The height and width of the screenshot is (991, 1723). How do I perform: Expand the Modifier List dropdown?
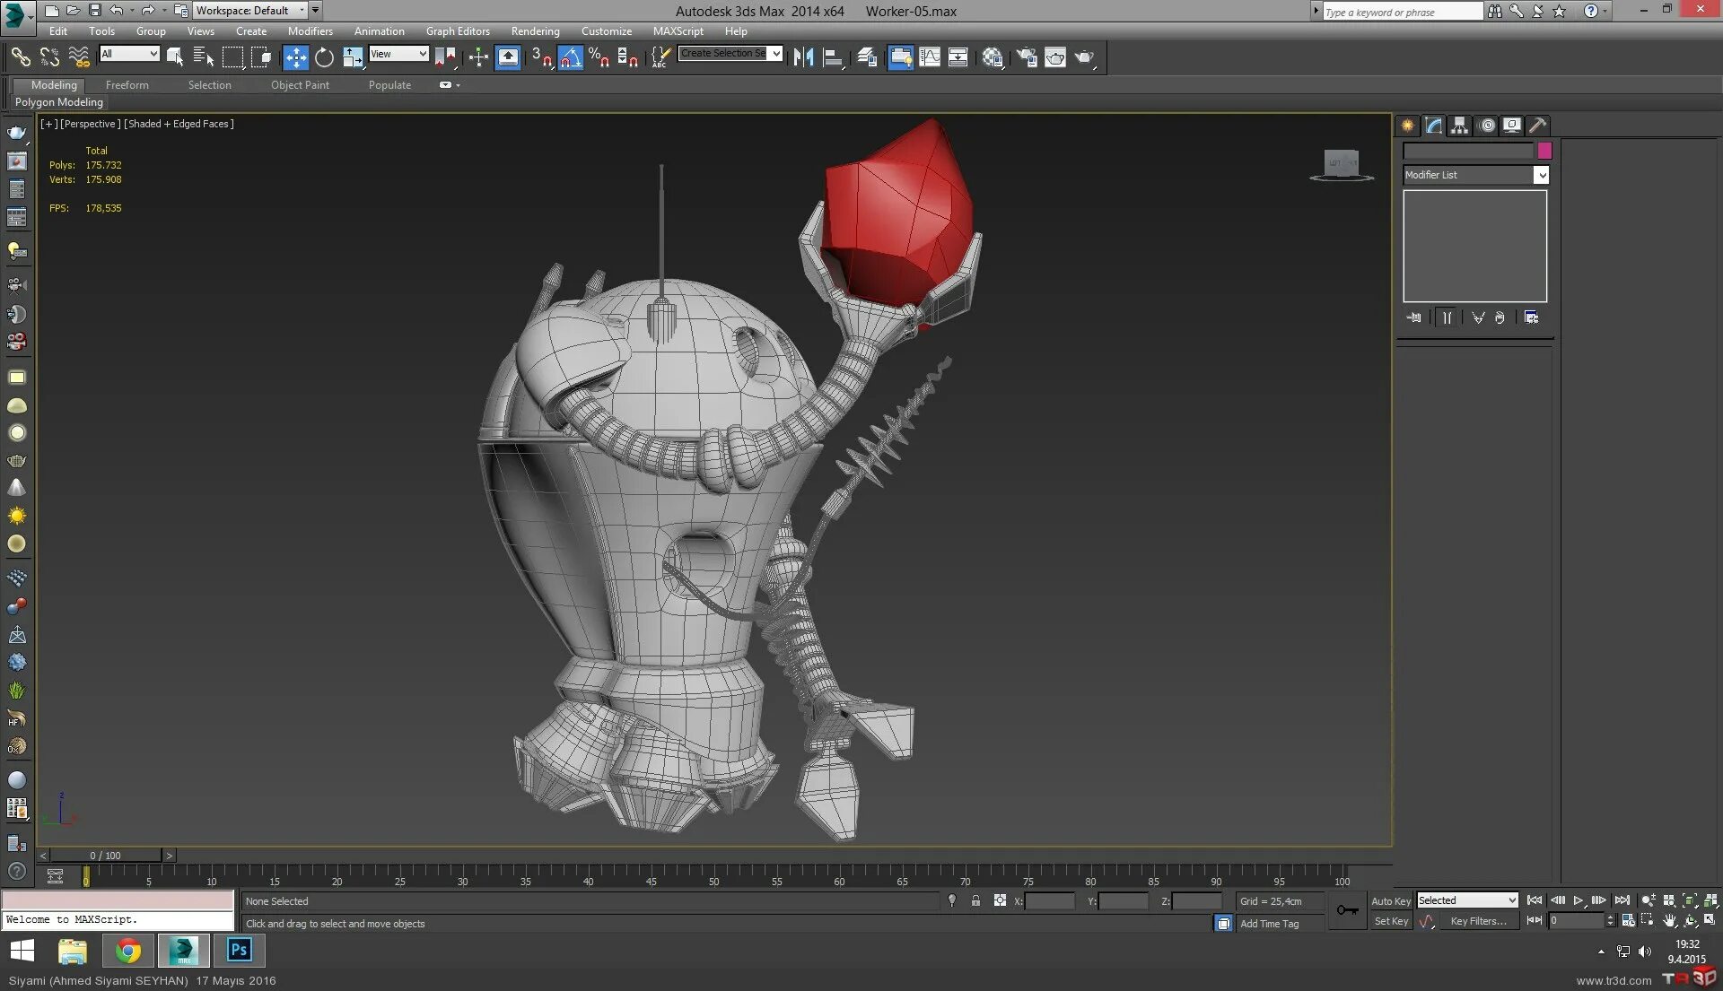[x=1541, y=175]
